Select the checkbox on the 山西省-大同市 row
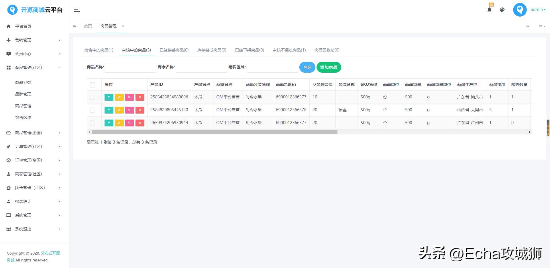The height and width of the screenshot is (268, 550). (93, 110)
